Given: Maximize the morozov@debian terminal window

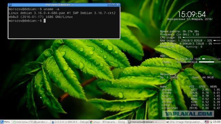Looking at the screenshot, I should tap(114, 5).
